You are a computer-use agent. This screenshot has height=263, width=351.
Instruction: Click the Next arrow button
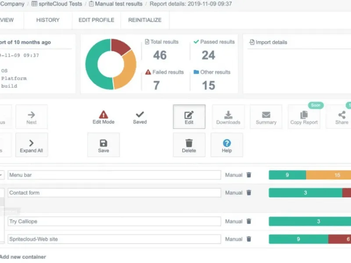31,117
